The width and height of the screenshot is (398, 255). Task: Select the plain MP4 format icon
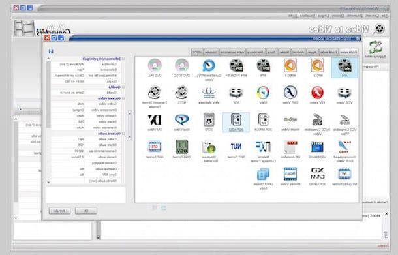click(263, 67)
